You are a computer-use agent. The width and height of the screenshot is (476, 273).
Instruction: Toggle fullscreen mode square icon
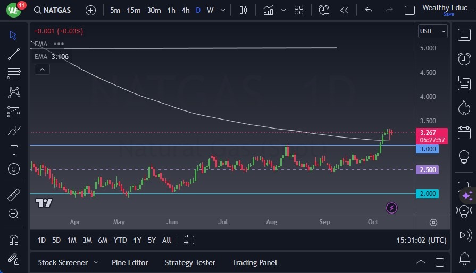tap(410, 10)
